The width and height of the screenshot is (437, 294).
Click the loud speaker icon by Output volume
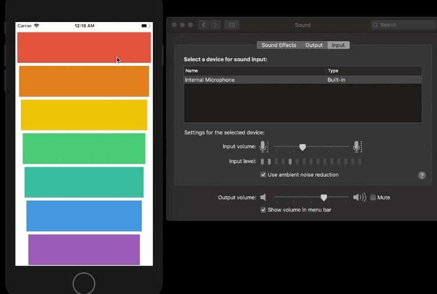[x=359, y=198]
